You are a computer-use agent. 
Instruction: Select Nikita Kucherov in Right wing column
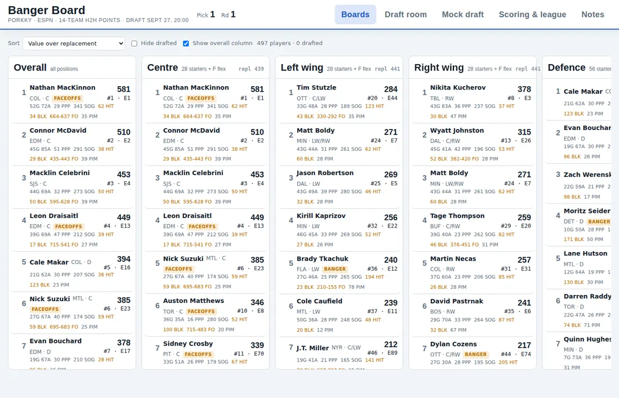point(473,101)
